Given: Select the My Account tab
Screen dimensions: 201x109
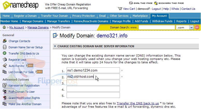Looking at the screenshot, I should 160,16.
